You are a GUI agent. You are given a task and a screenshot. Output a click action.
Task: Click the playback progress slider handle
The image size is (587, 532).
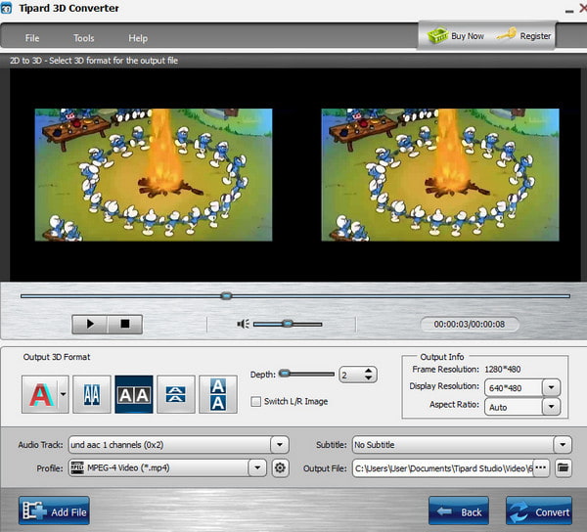(x=226, y=296)
